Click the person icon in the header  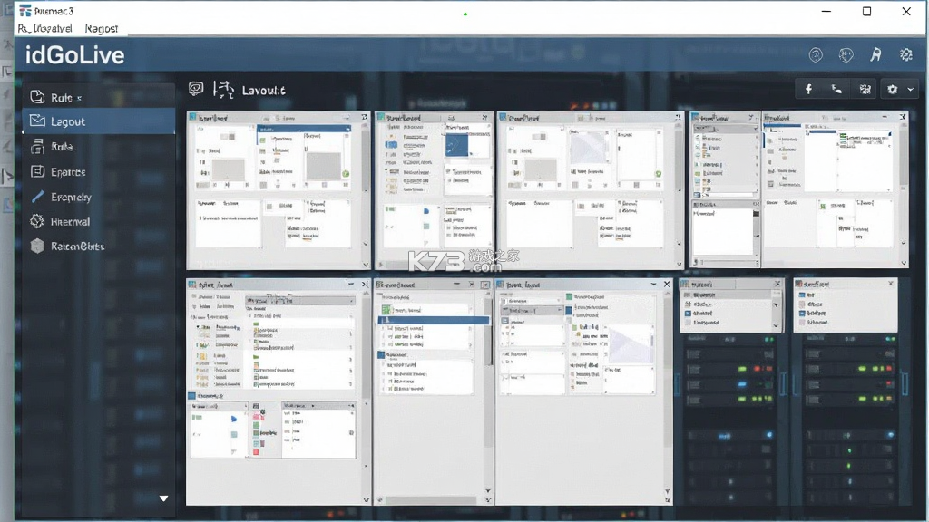(x=875, y=55)
